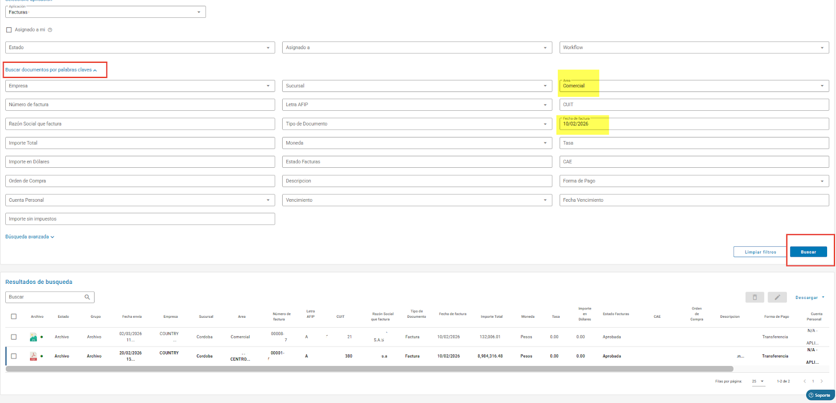Click the search magnifier icon in results
The image size is (836, 403).
tap(87, 297)
